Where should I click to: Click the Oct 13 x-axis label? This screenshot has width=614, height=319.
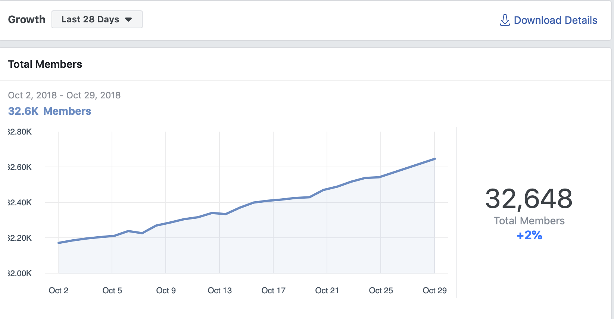click(219, 290)
